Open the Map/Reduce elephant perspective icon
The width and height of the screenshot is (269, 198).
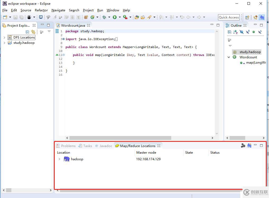point(262,17)
